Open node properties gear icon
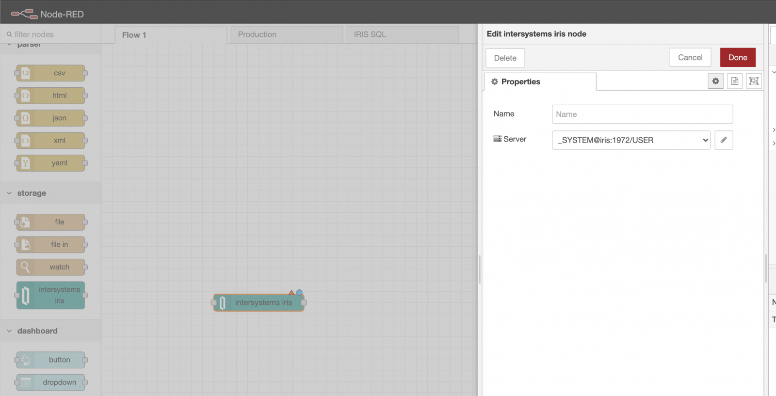The height and width of the screenshot is (396, 776). click(715, 81)
